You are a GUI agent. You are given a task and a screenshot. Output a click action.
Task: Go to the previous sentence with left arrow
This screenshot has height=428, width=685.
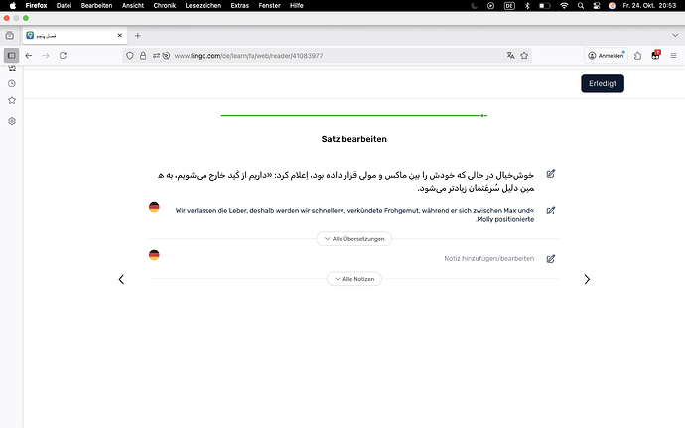[121, 279]
